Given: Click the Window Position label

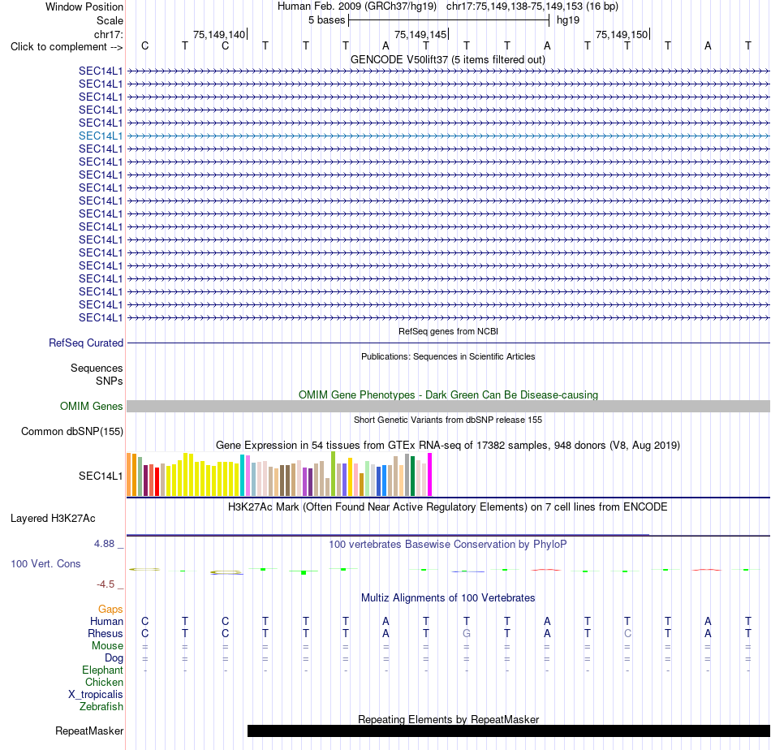Looking at the screenshot, I should [x=84, y=6].
